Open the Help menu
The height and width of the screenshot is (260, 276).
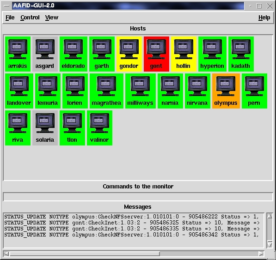264,18
